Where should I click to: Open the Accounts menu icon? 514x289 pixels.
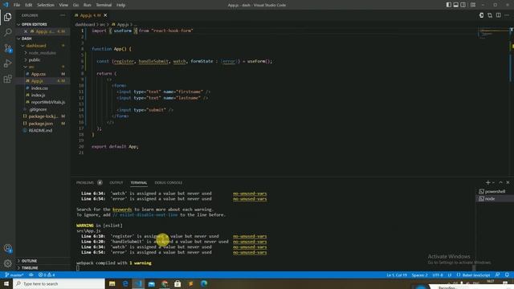coord(7,248)
